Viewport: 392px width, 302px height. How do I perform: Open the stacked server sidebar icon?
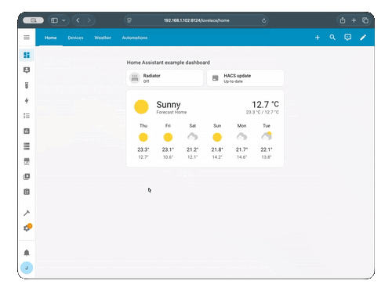click(x=27, y=146)
